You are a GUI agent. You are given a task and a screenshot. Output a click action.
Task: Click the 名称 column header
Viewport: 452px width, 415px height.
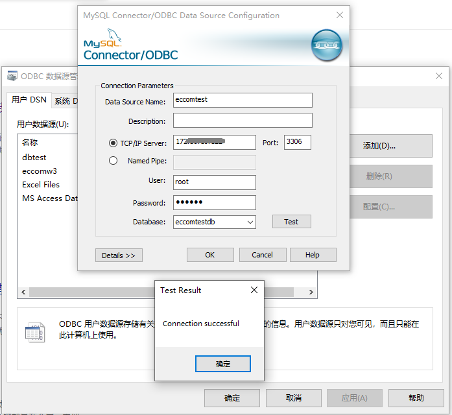click(x=30, y=142)
